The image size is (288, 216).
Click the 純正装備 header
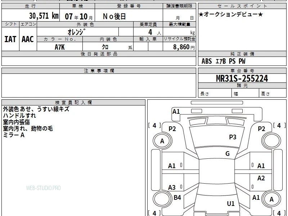pyautogui.click(x=242, y=54)
